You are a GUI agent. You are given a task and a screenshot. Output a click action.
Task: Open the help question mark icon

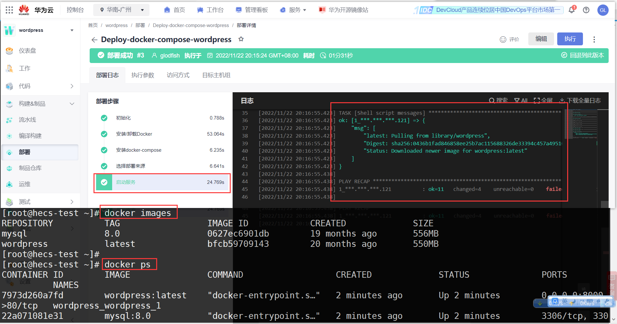tap(586, 10)
